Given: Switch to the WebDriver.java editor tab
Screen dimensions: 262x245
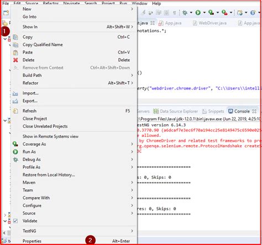Looking at the screenshot, I should (x=209, y=23).
